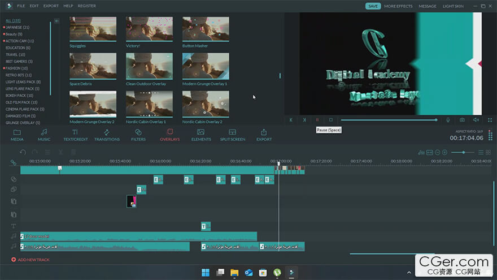This screenshot has width=497, height=280.
Task: Take a snapshot with the camera icon
Action: (x=462, y=120)
